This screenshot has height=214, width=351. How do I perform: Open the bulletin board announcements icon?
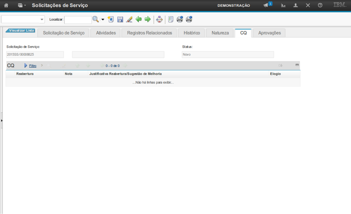pos(266,5)
